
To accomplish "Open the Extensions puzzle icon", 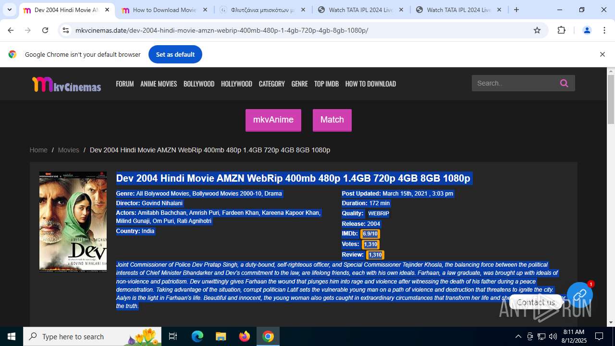I will click(x=561, y=30).
